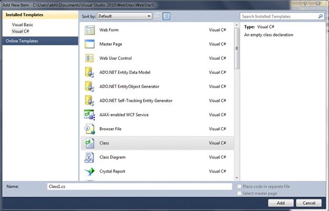Click the Cancel button
The width and height of the screenshot is (329, 211).
coord(309,203)
